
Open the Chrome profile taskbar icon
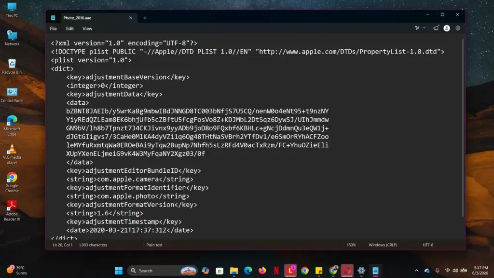coord(333,270)
